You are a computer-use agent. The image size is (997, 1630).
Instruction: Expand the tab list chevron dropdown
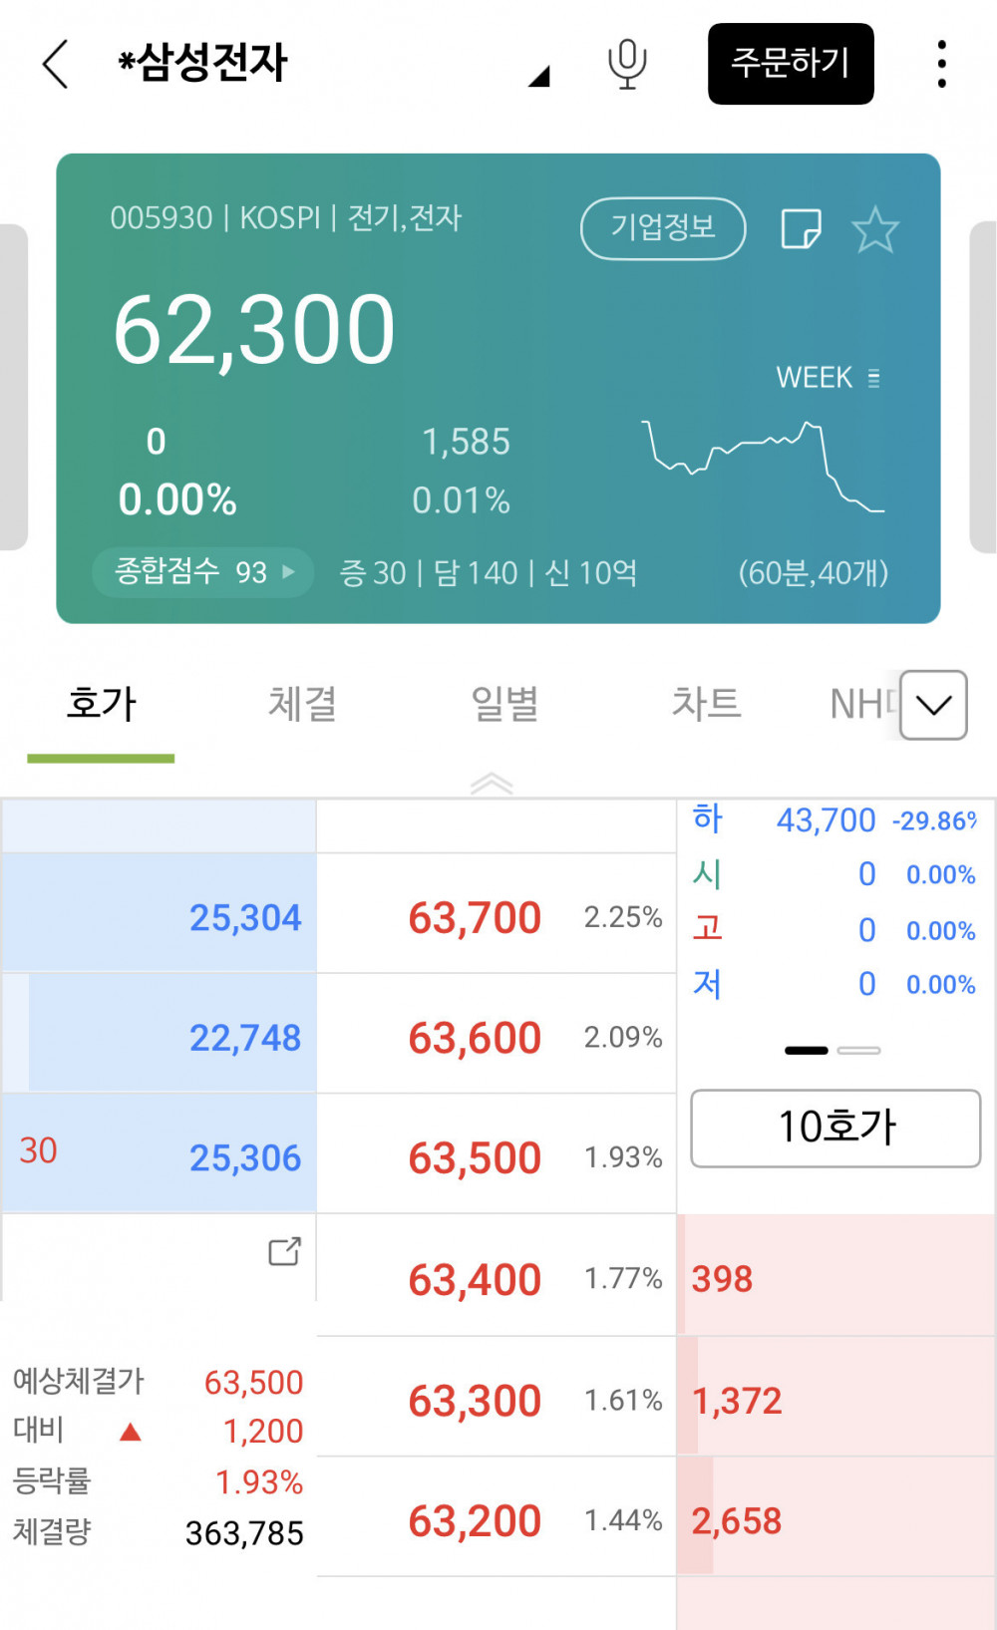coord(933,705)
